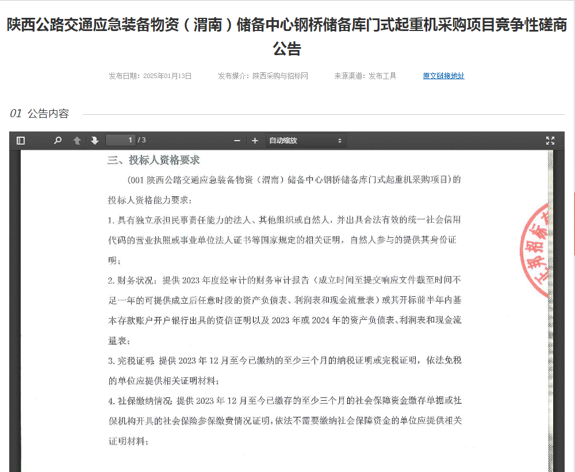This screenshot has width=575, height=472.
Task: Click the total page count '/ 3' label
Action: [141, 141]
